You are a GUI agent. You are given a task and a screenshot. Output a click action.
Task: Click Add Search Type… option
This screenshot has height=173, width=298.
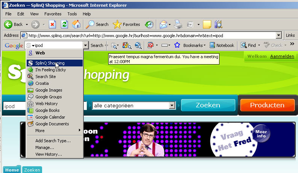point(54,141)
